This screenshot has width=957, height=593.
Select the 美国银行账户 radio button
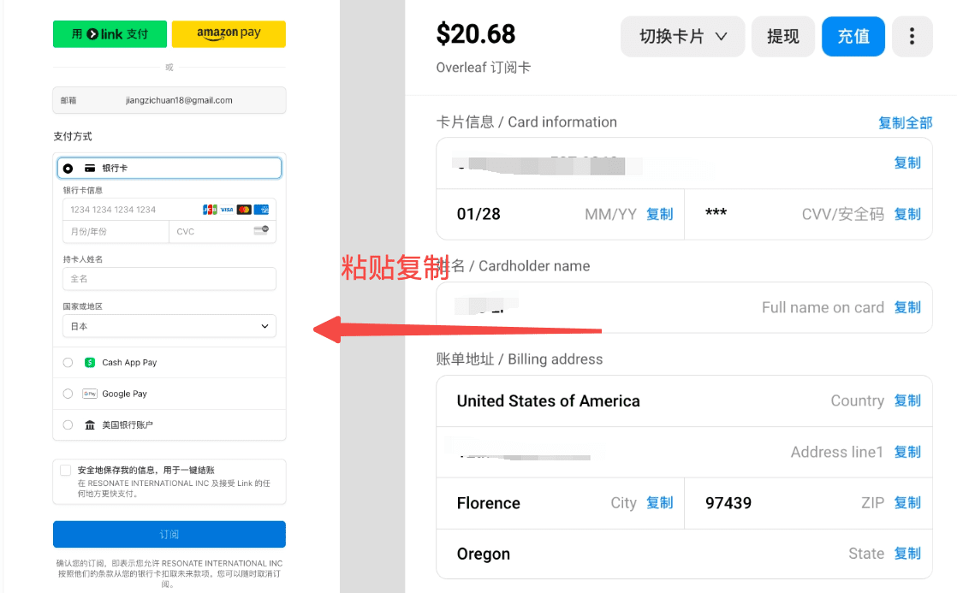click(x=68, y=424)
